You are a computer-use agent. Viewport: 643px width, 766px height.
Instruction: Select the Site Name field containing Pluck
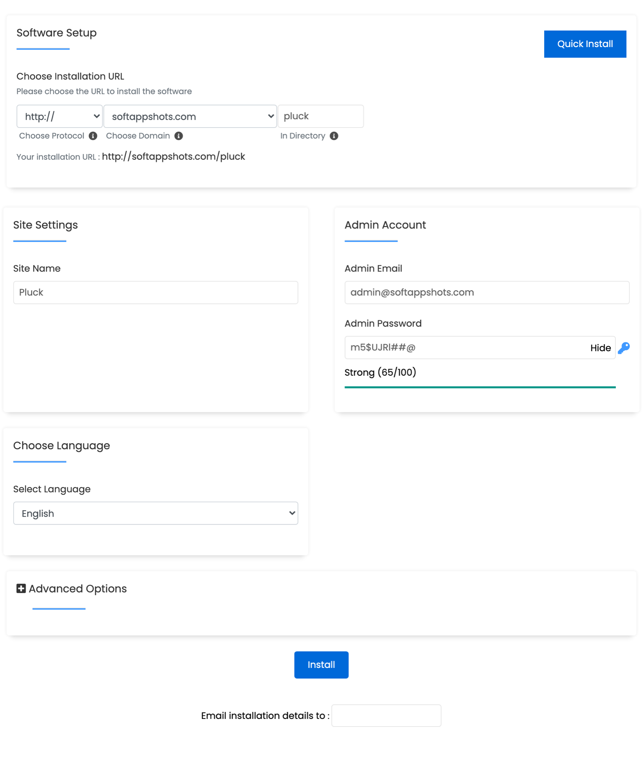(155, 292)
